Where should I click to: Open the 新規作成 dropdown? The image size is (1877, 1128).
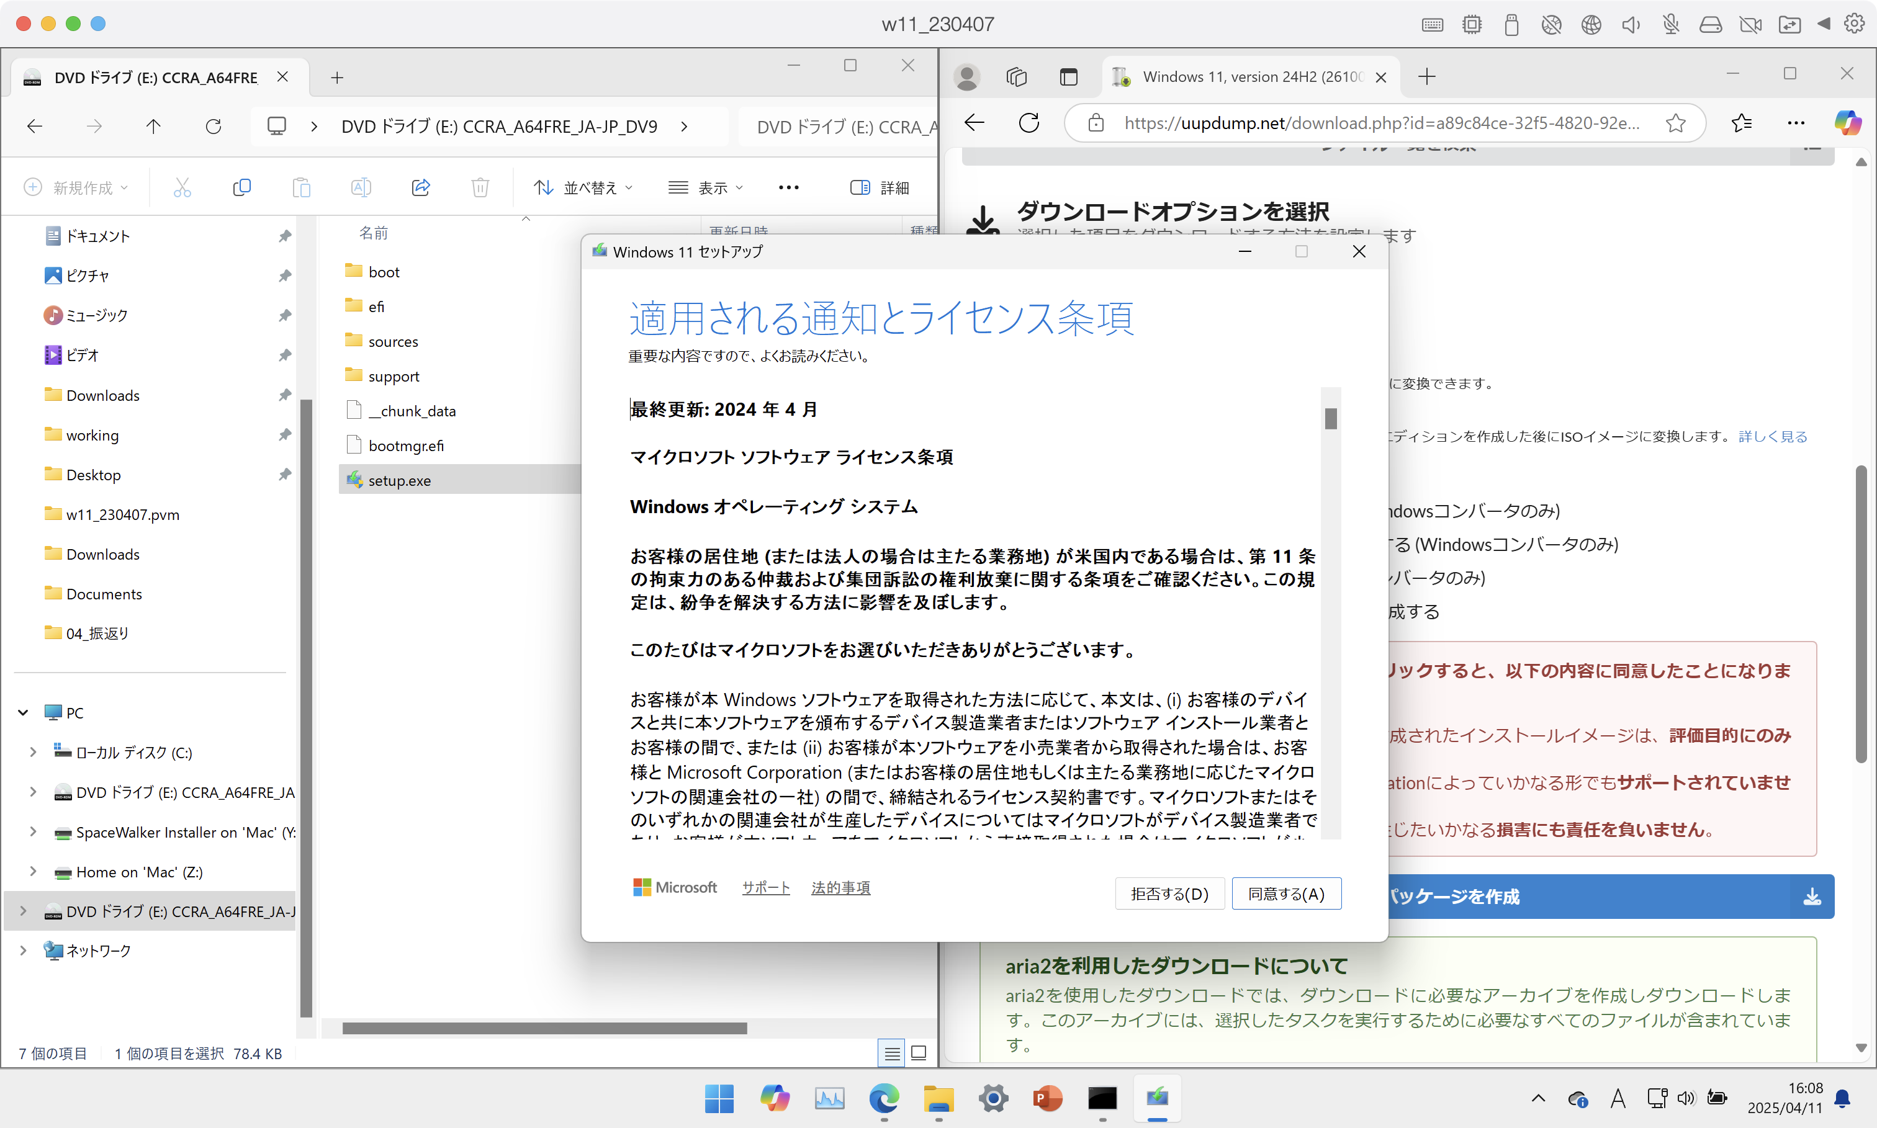(x=77, y=188)
